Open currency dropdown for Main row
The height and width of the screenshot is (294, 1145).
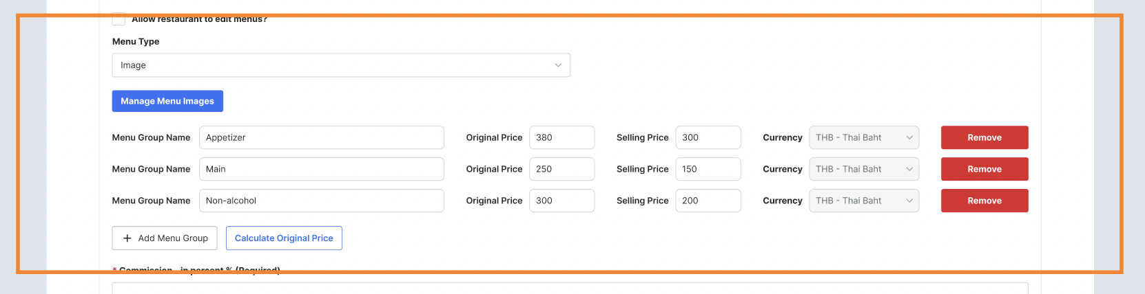point(864,169)
